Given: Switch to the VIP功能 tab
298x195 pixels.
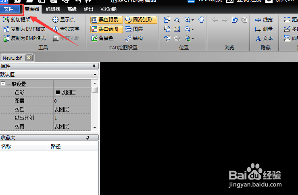Looking at the screenshot, I should click(108, 9).
